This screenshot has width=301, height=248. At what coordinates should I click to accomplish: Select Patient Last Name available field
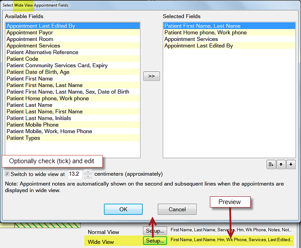pos(73,105)
